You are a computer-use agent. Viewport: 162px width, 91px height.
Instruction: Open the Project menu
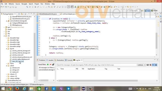tap(37, 4)
